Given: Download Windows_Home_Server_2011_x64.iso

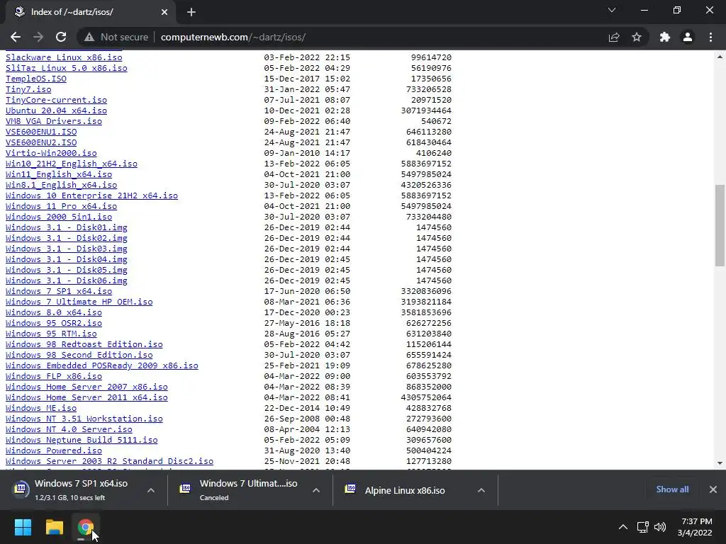Looking at the screenshot, I should pos(86,398).
